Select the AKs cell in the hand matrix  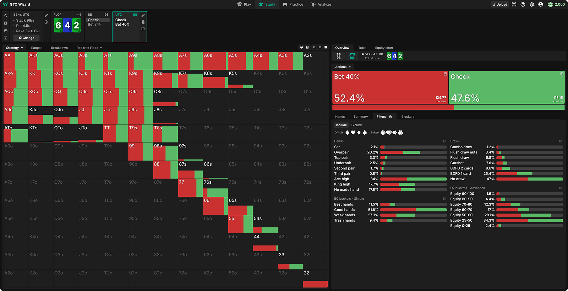[40, 61]
